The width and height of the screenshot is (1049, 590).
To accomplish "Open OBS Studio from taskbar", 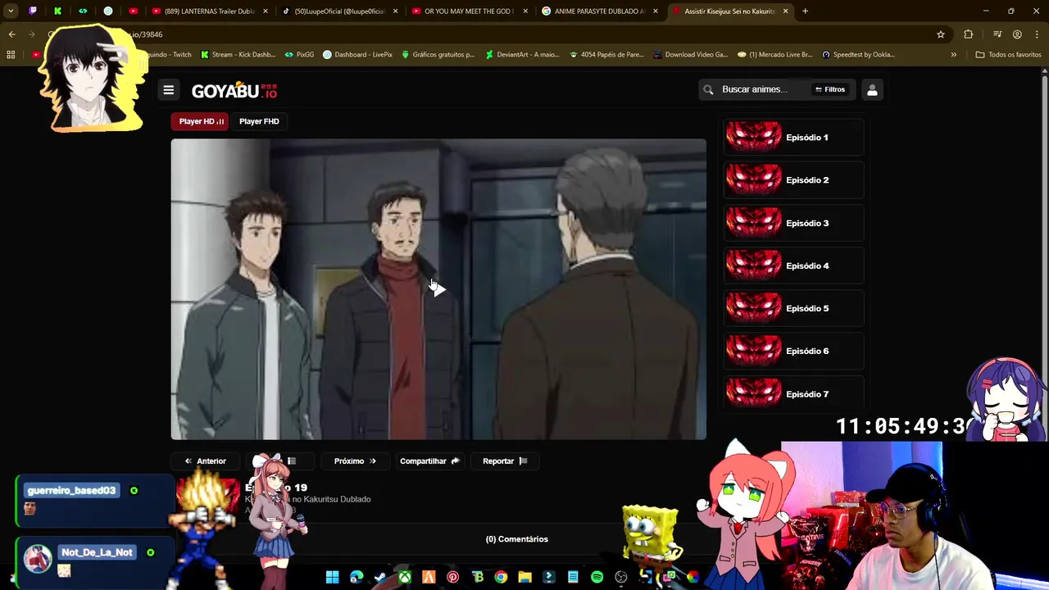I will [621, 578].
